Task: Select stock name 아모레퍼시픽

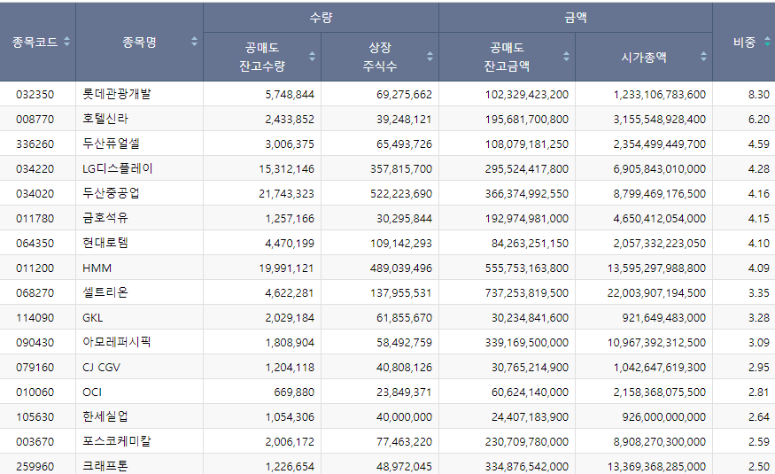Action: click(x=117, y=342)
